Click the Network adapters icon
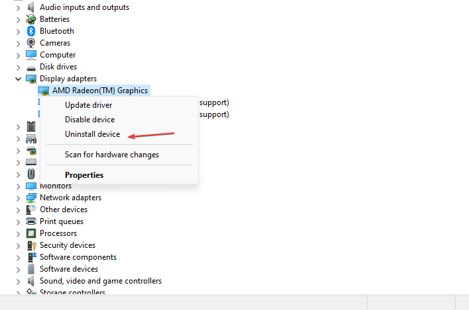The image size is (469, 310). point(31,198)
